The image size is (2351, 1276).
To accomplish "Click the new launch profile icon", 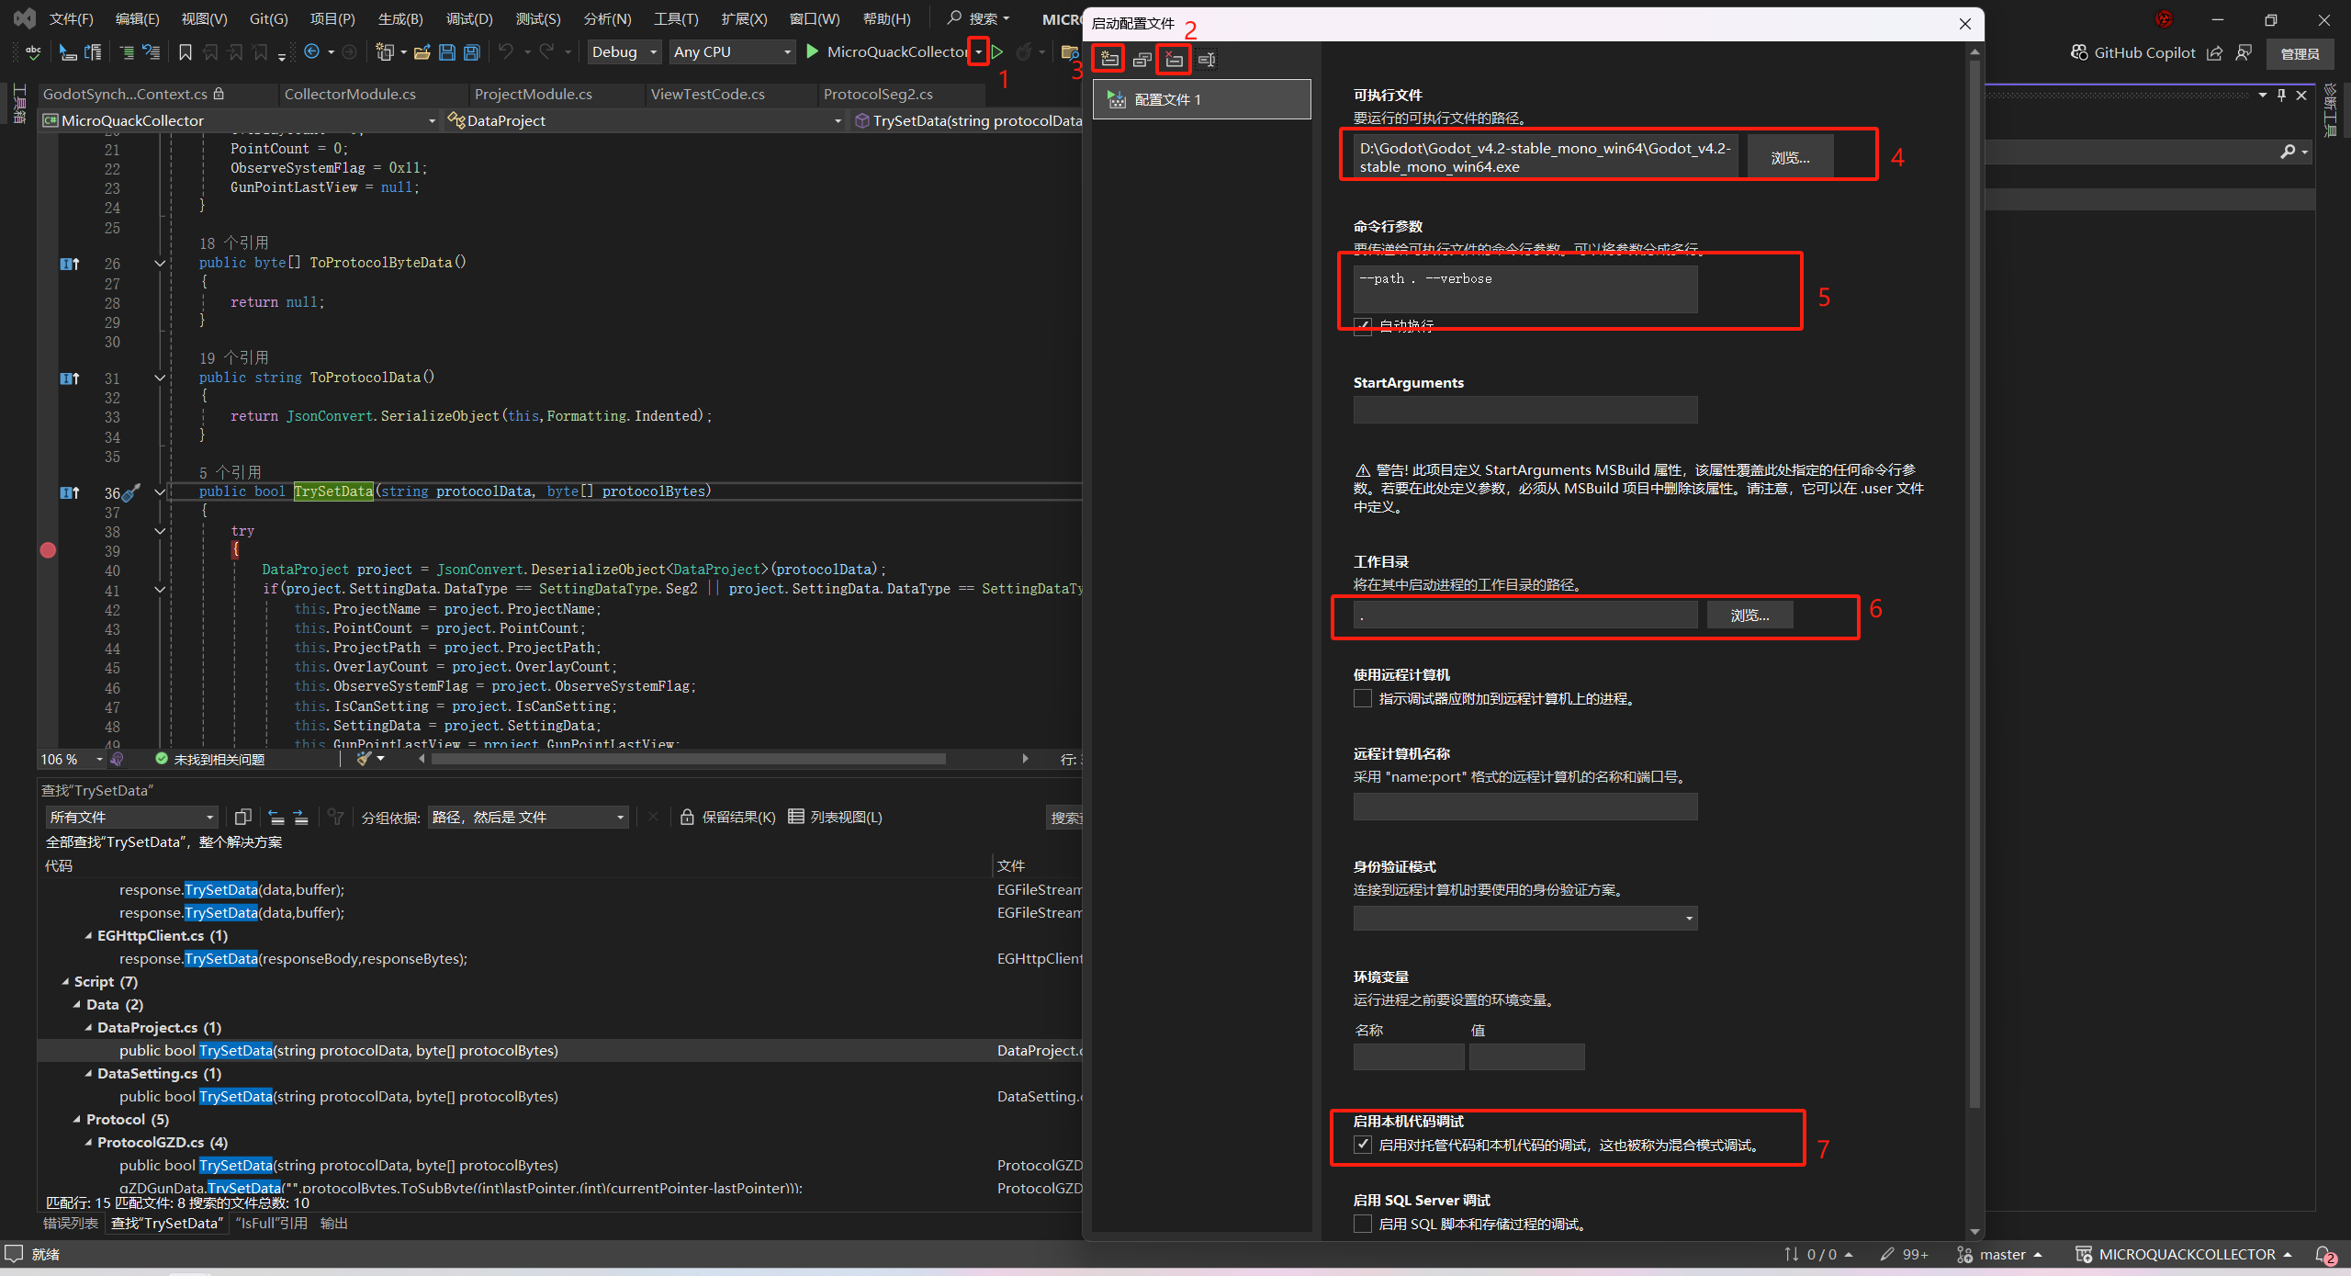I will pos(1109,60).
